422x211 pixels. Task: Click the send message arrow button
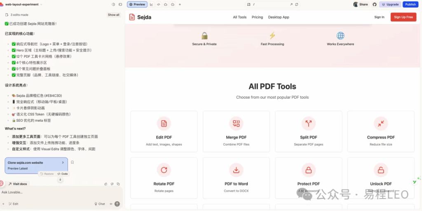tap(117, 204)
